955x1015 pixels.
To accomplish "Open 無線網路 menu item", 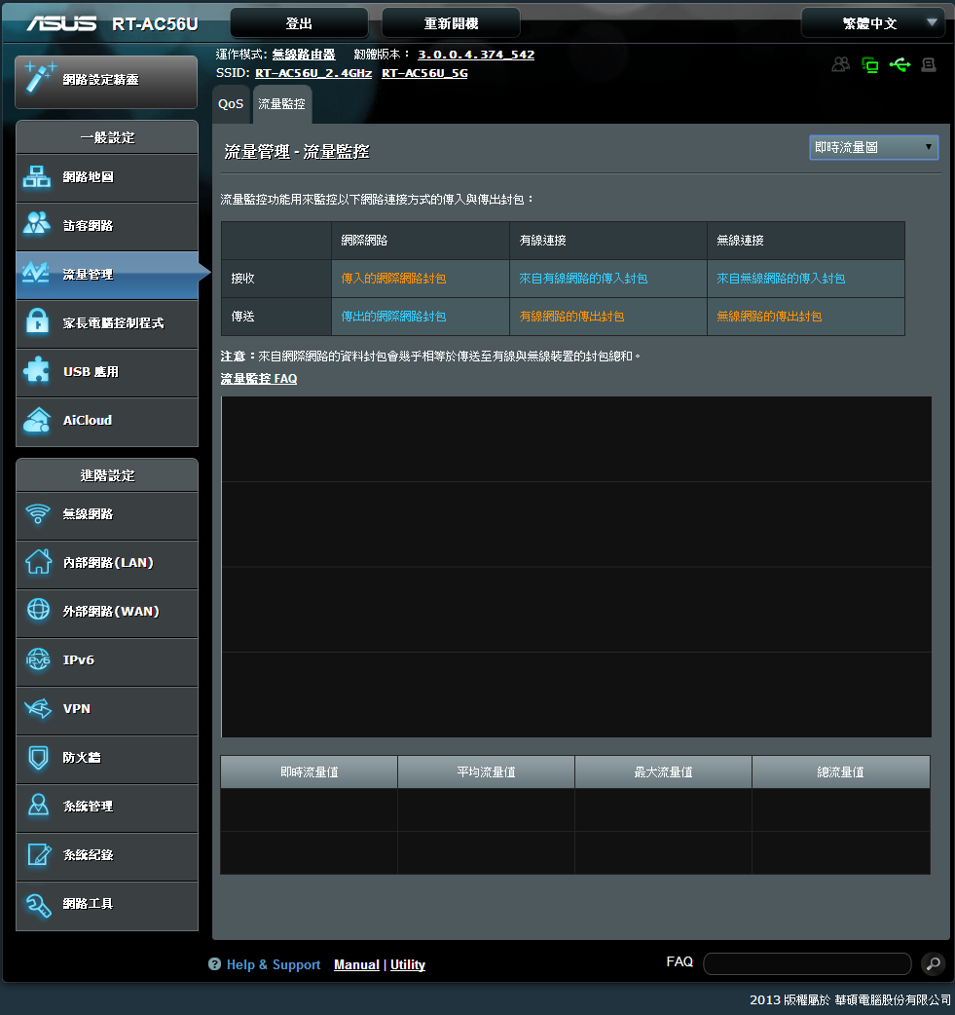I will (x=107, y=514).
